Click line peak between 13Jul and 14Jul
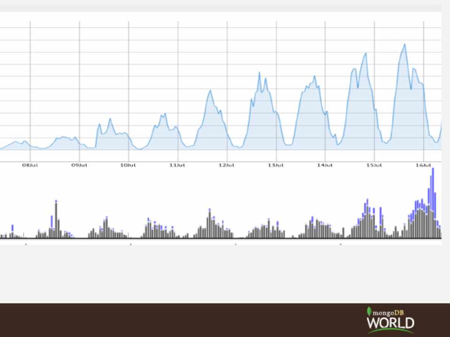 coord(315,76)
